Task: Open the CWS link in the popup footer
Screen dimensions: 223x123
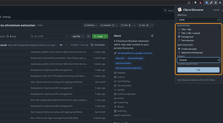Action: coord(207,80)
